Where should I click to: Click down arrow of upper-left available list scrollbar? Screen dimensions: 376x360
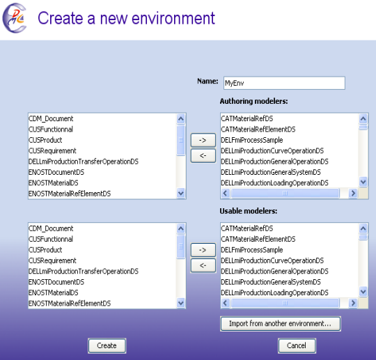coord(181,194)
